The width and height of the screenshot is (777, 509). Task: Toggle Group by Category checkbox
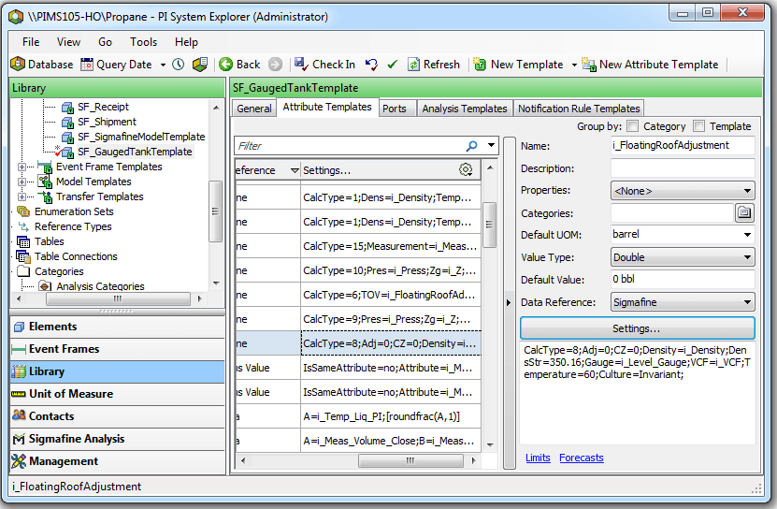(633, 126)
